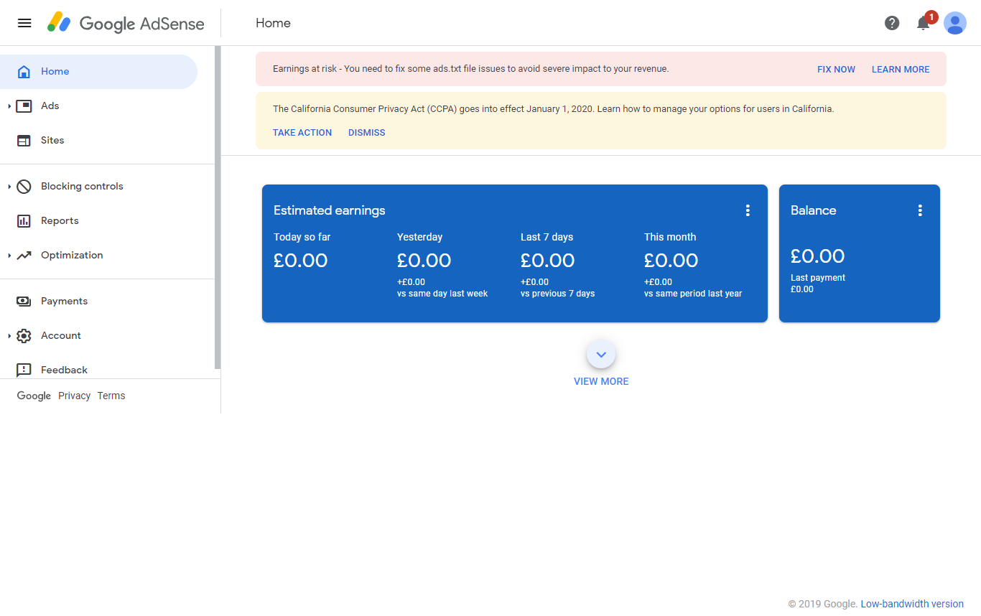Expand the Ads menu arrow

[x=9, y=106]
